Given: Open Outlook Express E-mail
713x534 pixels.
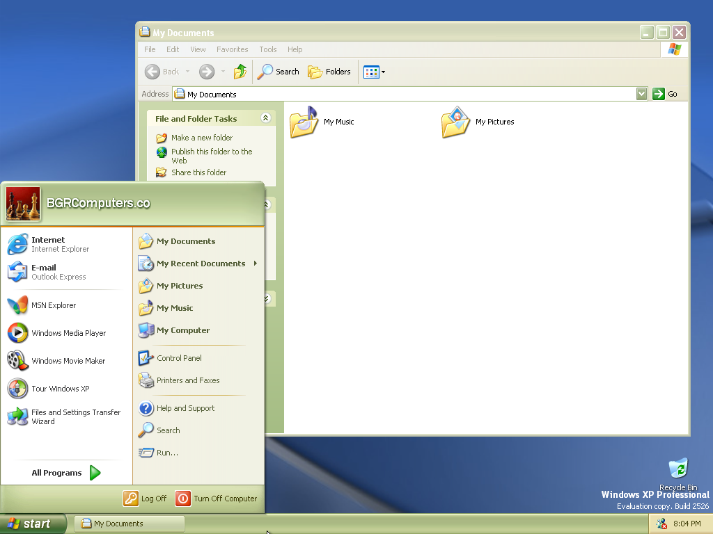Looking at the screenshot, I should (x=47, y=272).
